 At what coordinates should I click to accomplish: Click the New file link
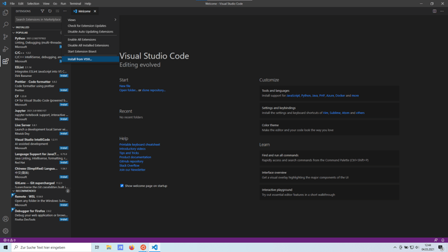[x=124, y=86]
